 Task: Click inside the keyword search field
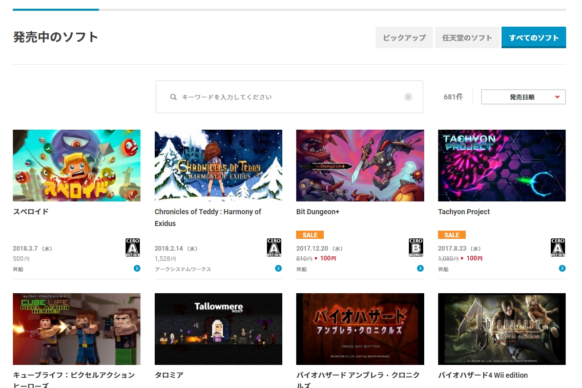[x=287, y=97]
